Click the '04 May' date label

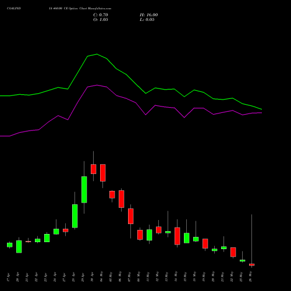pos(101,276)
